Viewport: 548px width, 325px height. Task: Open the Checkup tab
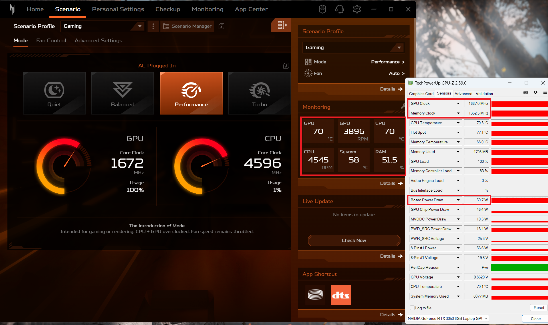tap(168, 9)
